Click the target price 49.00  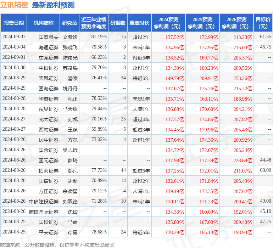(x=266, y=201)
